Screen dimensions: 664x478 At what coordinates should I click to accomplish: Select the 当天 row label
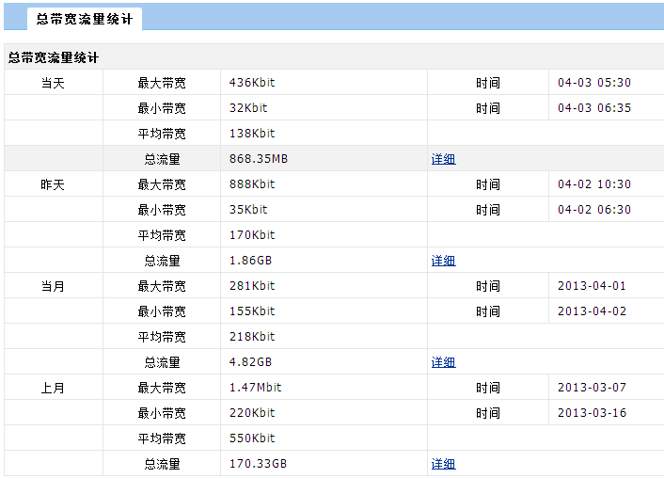click(x=53, y=83)
